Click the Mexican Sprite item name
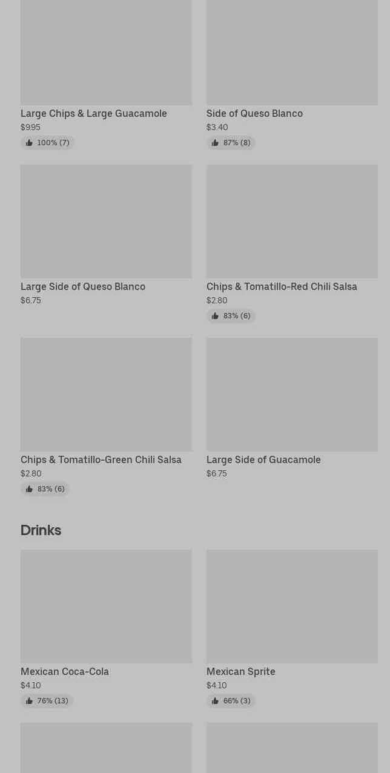This screenshot has height=773, width=390. (240, 671)
